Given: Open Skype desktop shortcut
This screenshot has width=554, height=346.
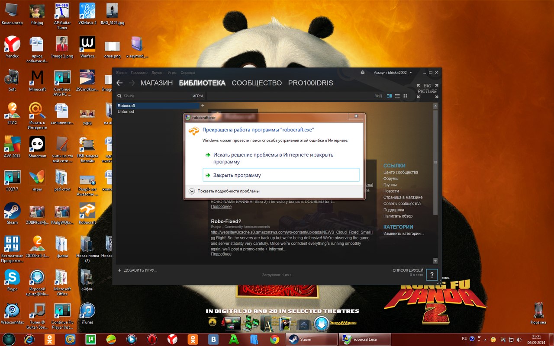Looking at the screenshot, I should click(x=12, y=280).
